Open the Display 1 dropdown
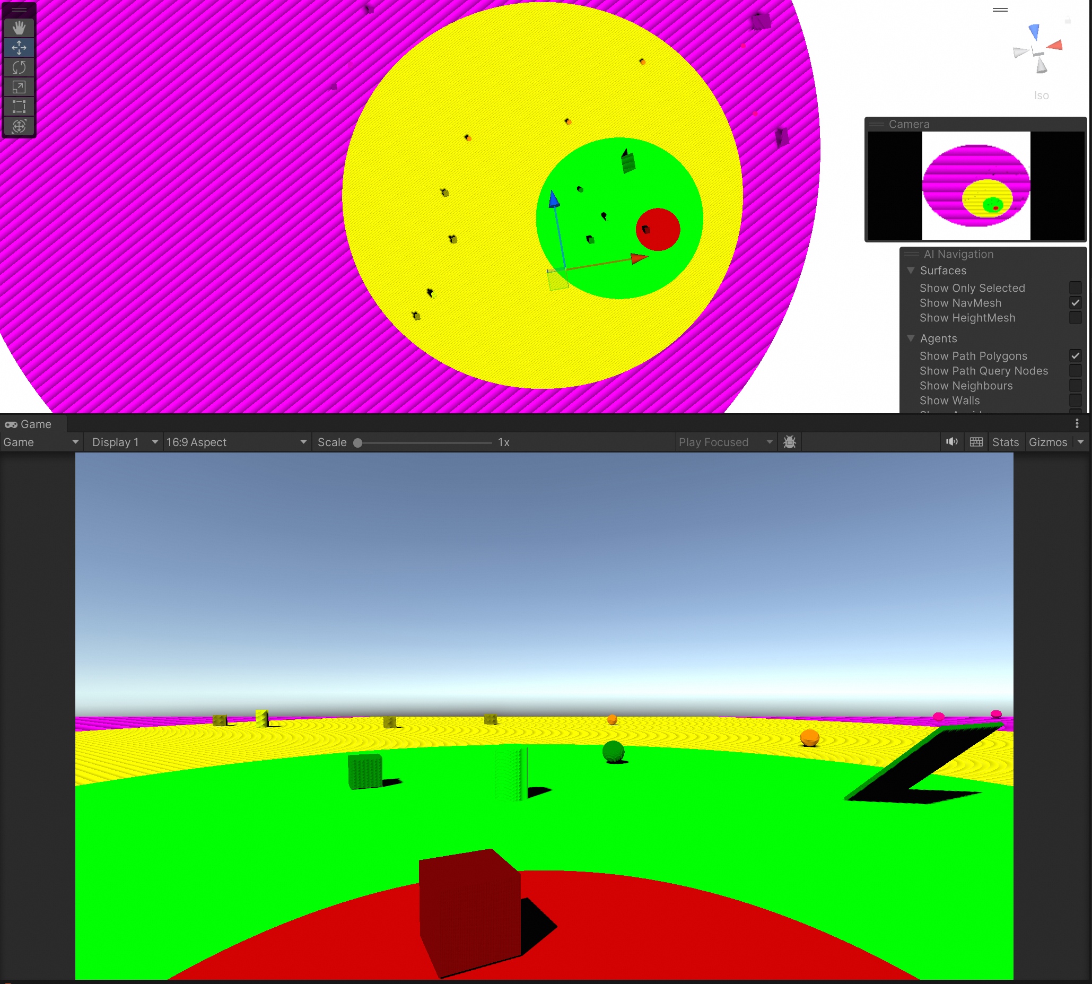The width and height of the screenshot is (1092, 984). click(124, 442)
